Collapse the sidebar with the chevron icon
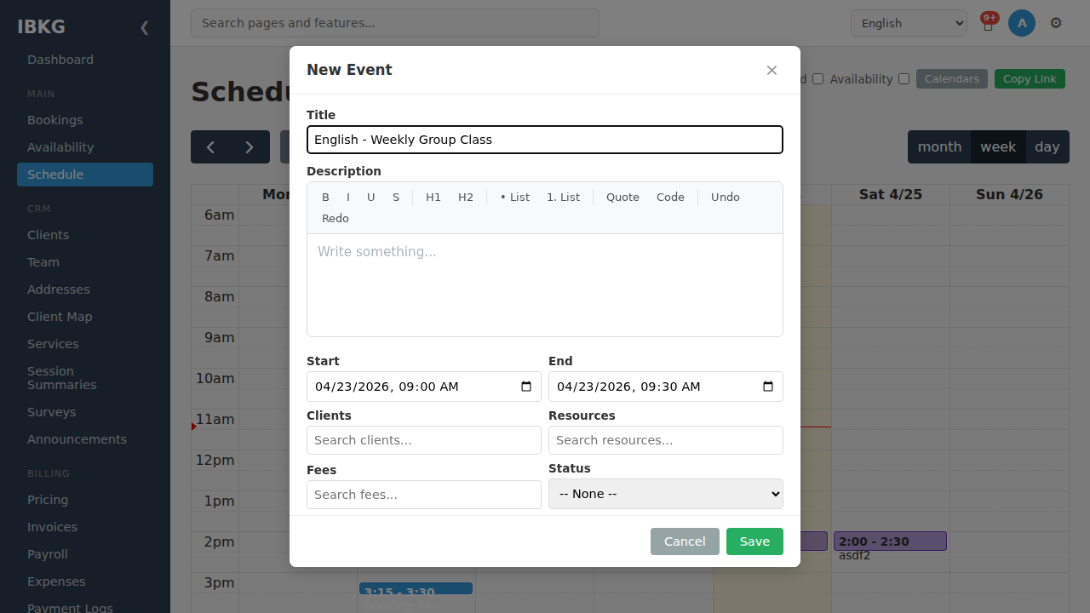The height and width of the screenshot is (613, 1090). tap(144, 27)
